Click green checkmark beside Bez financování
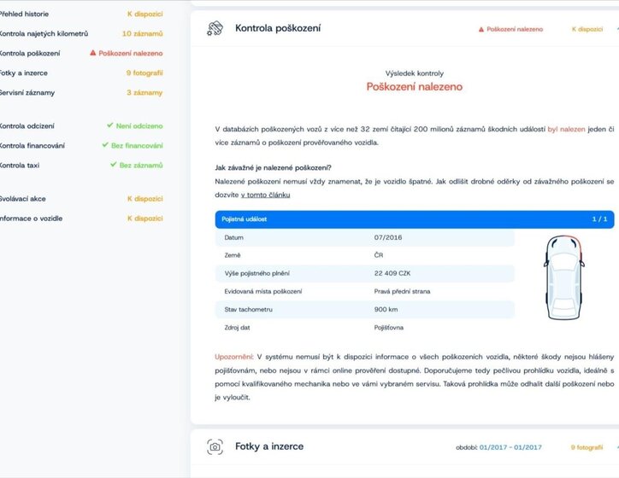 click(x=106, y=145)
